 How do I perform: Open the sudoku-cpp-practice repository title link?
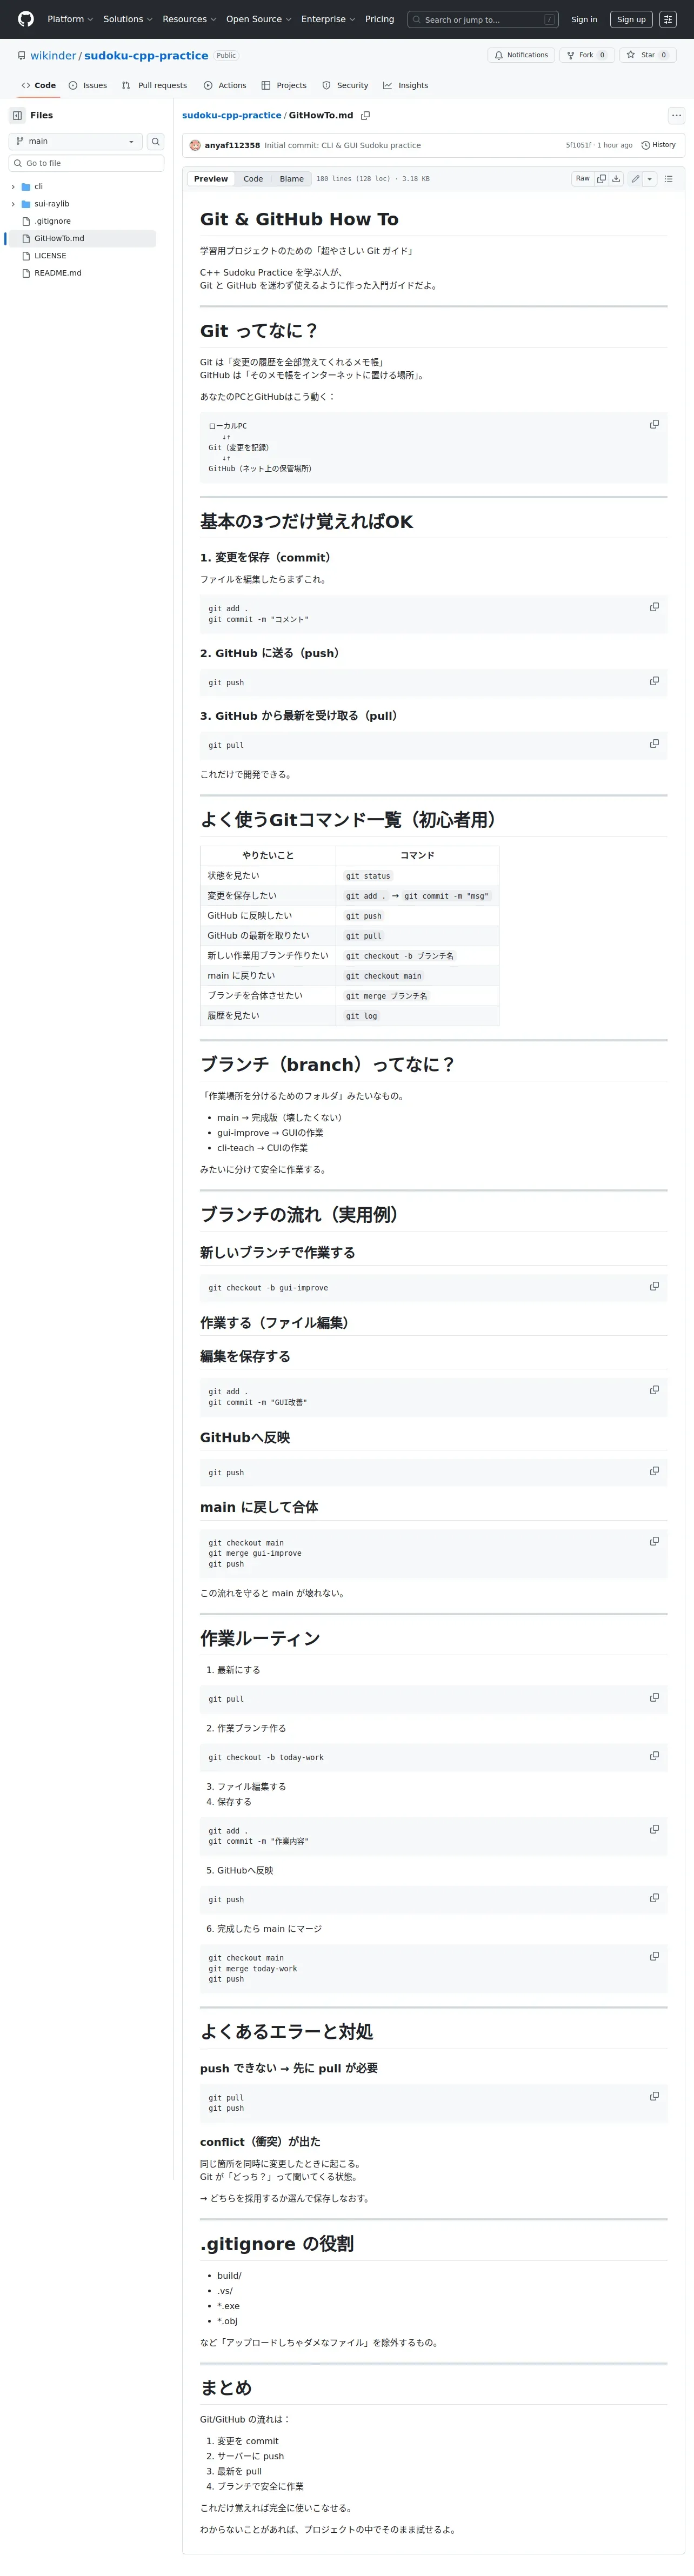coord(146,56)
